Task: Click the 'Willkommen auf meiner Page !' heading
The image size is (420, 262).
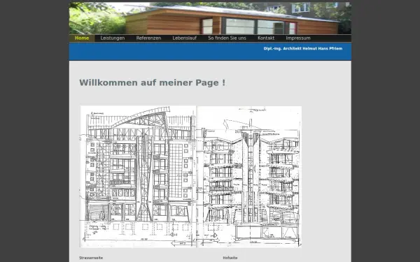Action: [x=152, y=82]
